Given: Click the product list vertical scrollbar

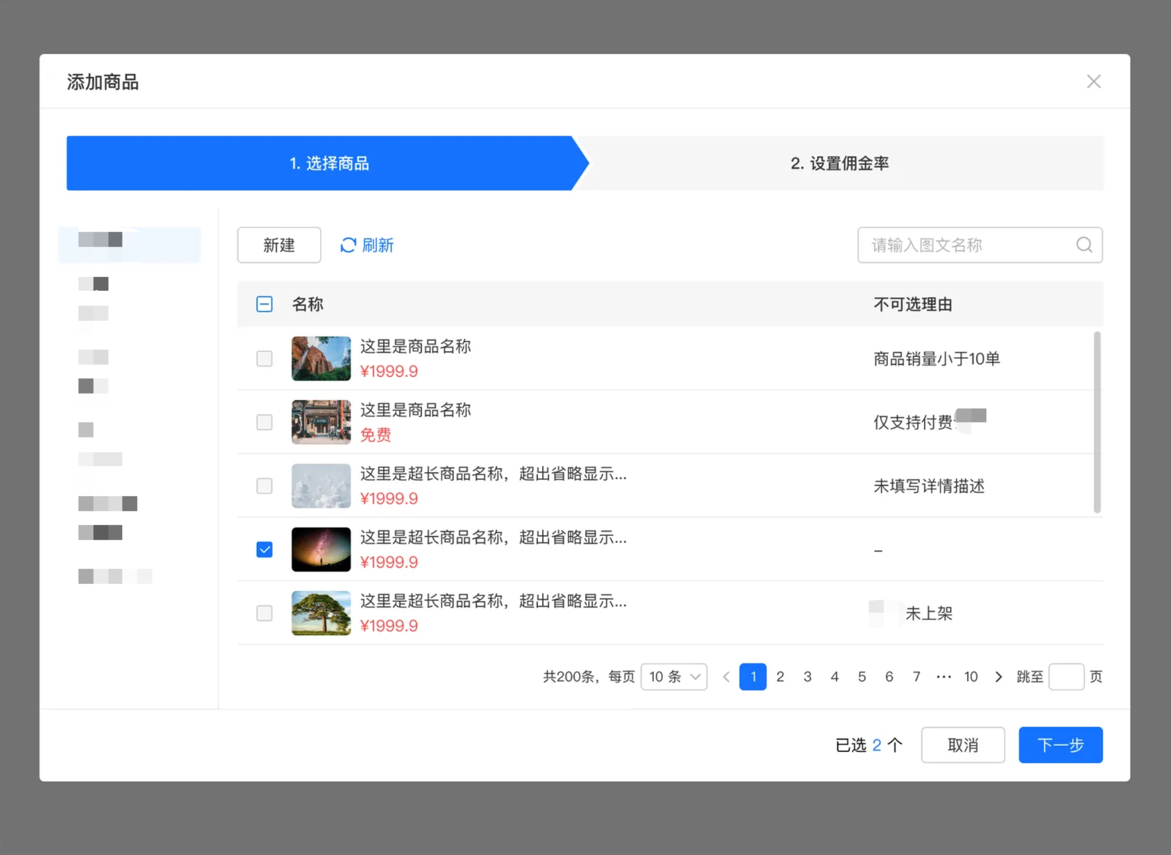Looking at the screenshot, I should [1097, 422].
